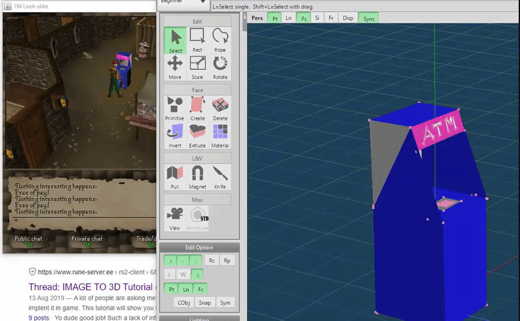Toggle the L coordinate option
The width and height of the screenshot is (520, 321).
point(170,275)
